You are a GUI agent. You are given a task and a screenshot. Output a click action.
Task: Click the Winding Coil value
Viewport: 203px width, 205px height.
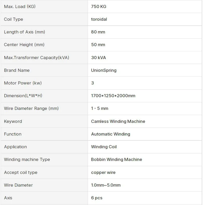[104, 147]
